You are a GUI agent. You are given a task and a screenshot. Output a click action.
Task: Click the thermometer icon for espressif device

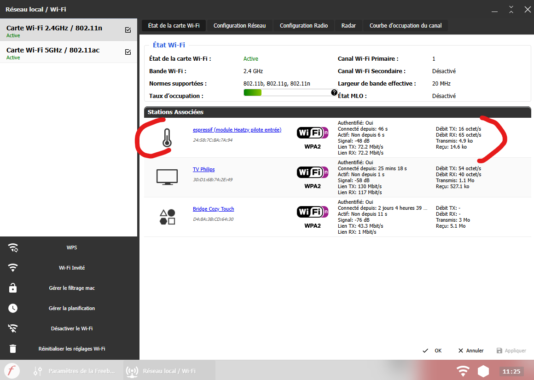(x=167, y=138)
